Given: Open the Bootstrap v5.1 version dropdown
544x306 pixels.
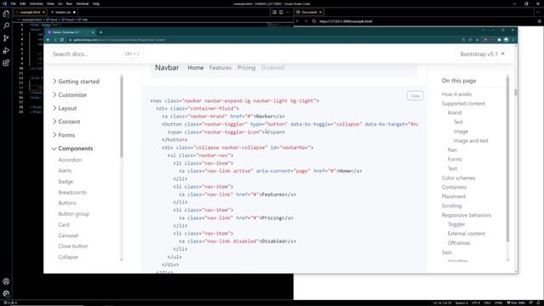Looking at the screenshot, I should click(482, 54).
